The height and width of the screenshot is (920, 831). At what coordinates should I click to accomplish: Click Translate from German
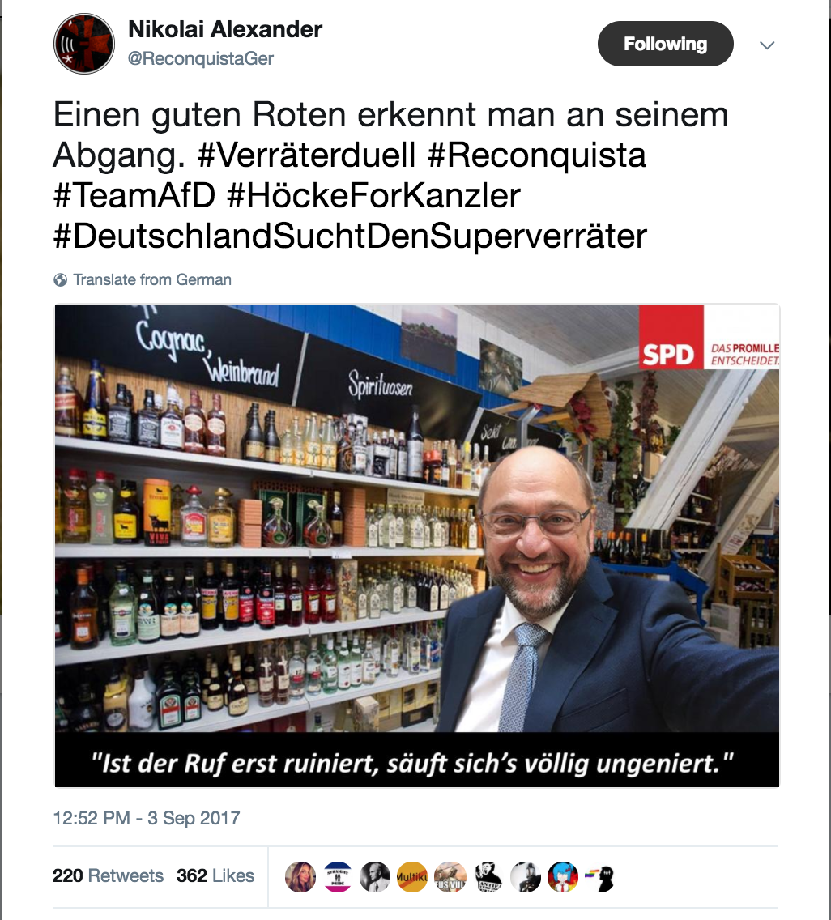point(152,280)
